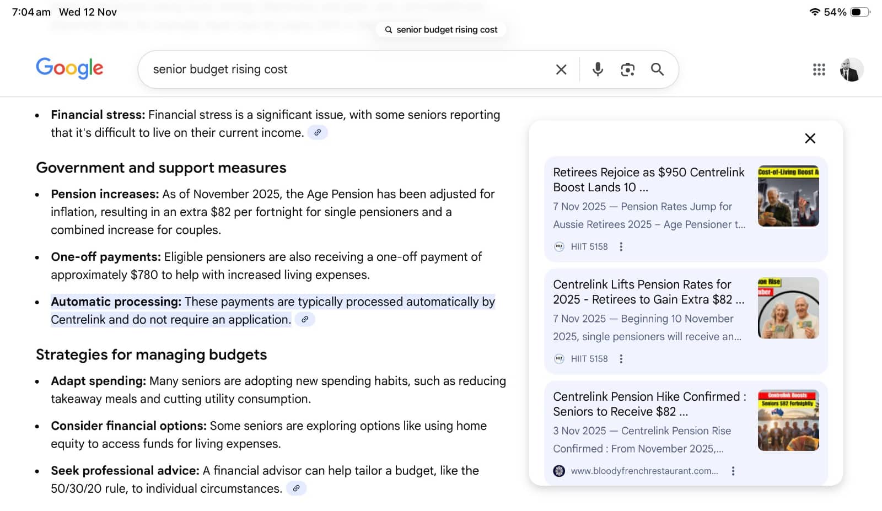The width and height of the screenshot is (882, 511).
Task: Close the sources side panel
Action: coord(810,138)
